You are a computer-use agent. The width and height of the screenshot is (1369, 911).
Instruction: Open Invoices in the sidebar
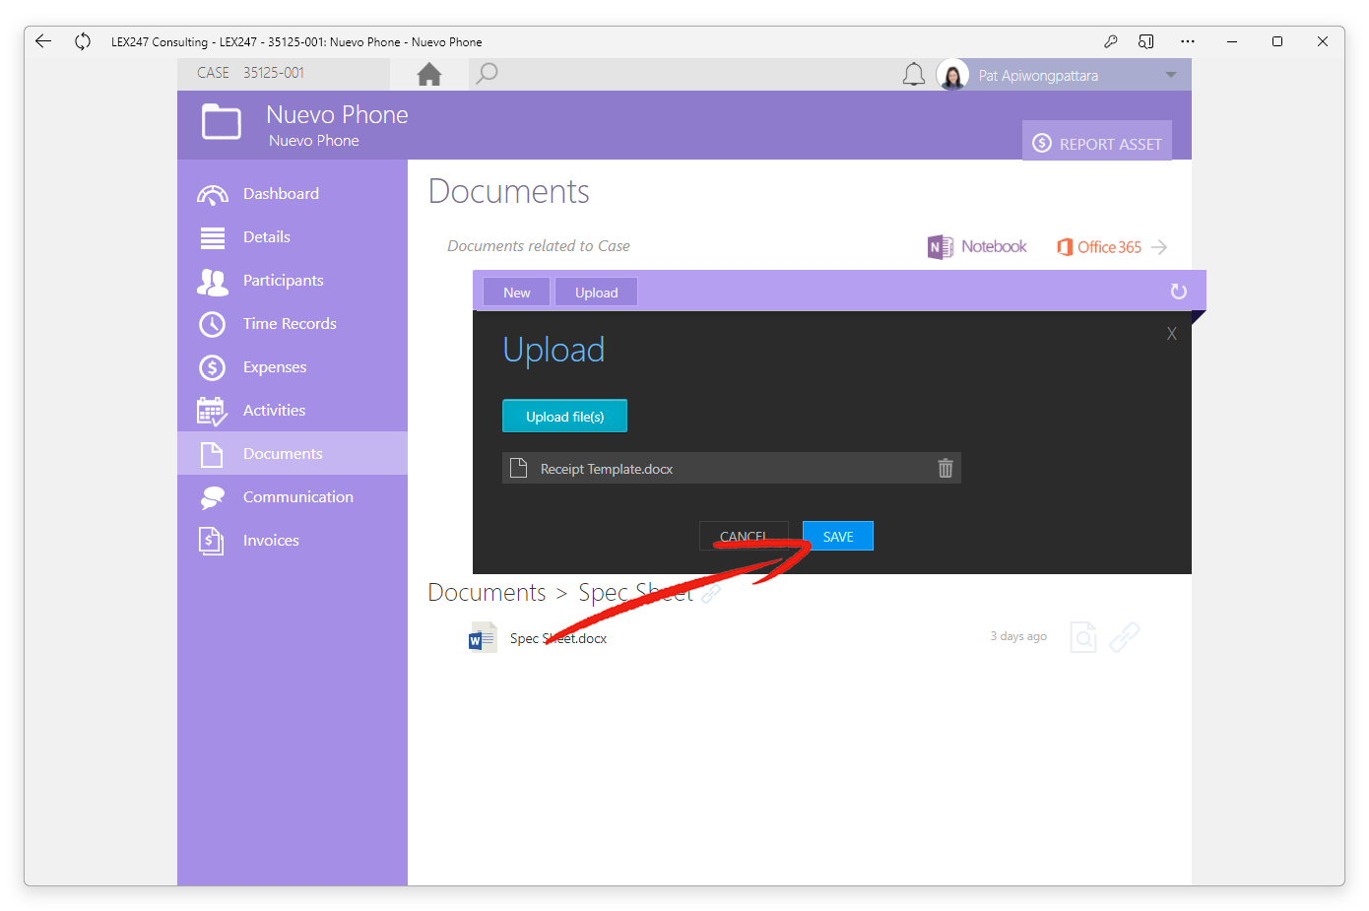(293, 540)
